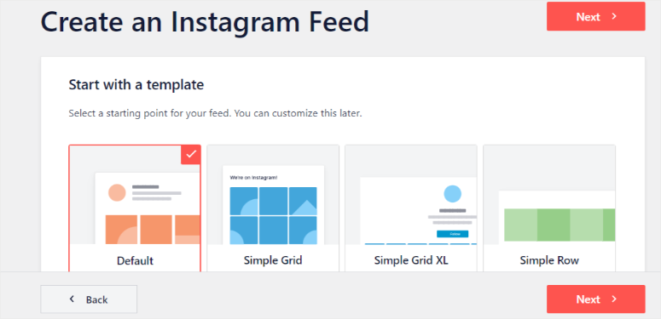Select the Default template preview
This screenshot has width=661, height=319.
[135, 195]
